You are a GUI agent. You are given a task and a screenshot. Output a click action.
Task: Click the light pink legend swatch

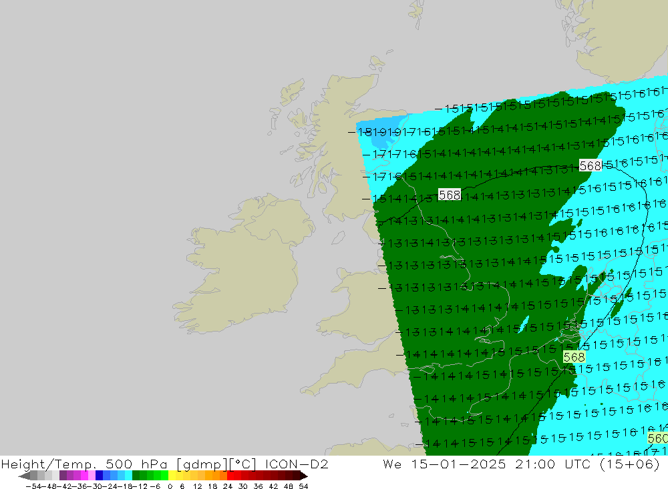(92, 476)
